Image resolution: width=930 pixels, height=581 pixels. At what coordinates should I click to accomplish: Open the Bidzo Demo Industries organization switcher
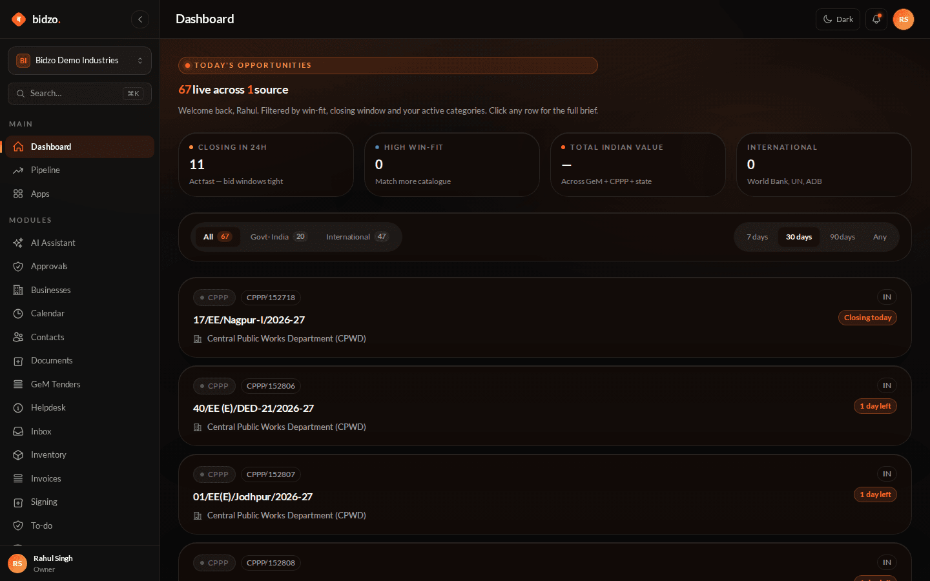pyautogui.click(x=79, y=61)
